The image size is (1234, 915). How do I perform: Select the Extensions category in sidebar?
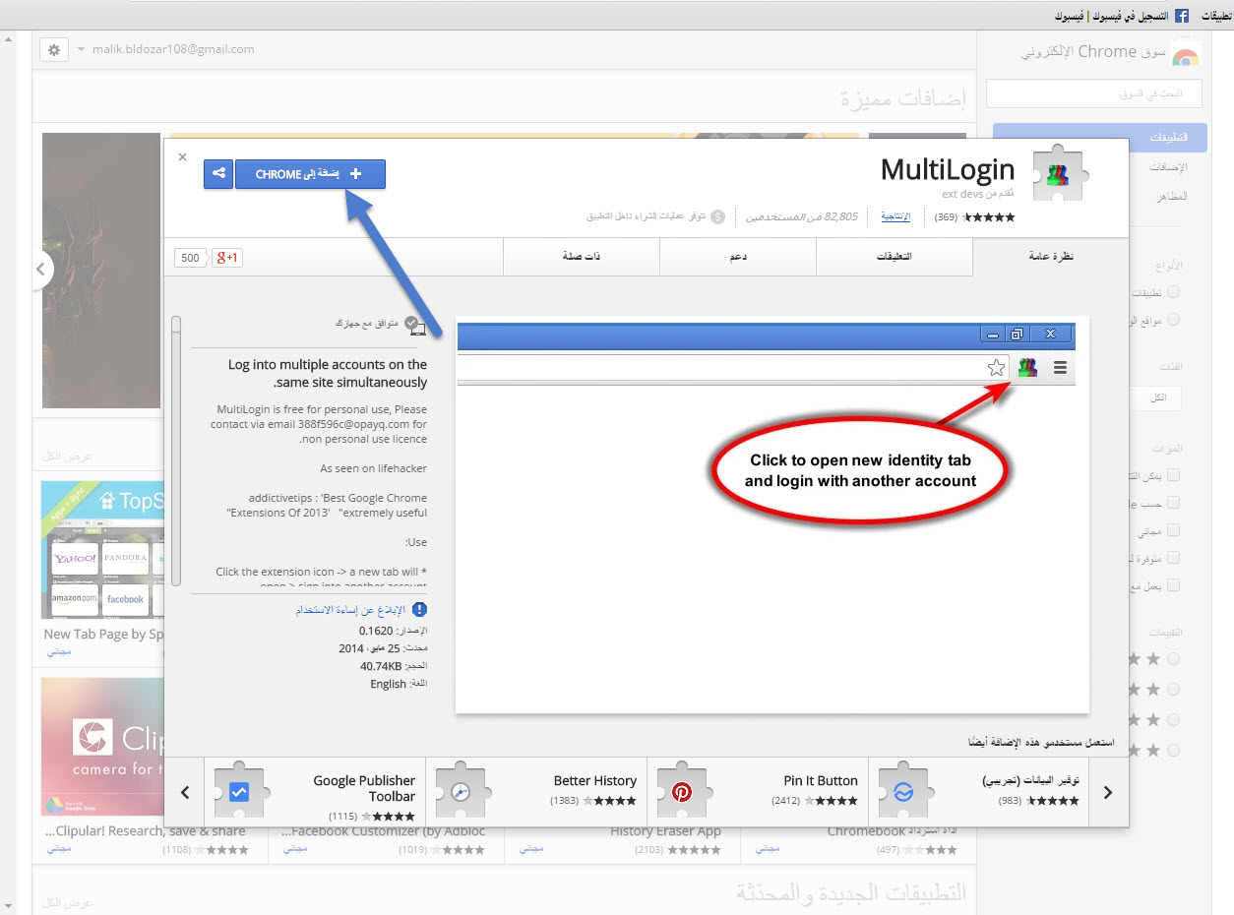click(1169, 167)
